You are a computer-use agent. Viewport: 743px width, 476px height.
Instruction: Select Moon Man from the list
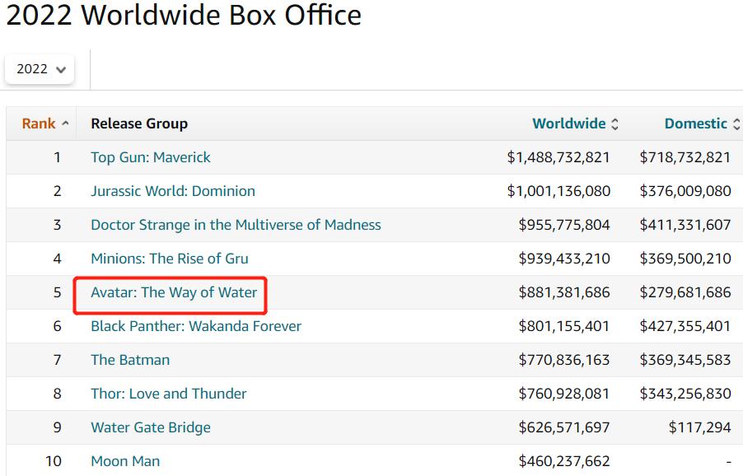tap(124, 460)
